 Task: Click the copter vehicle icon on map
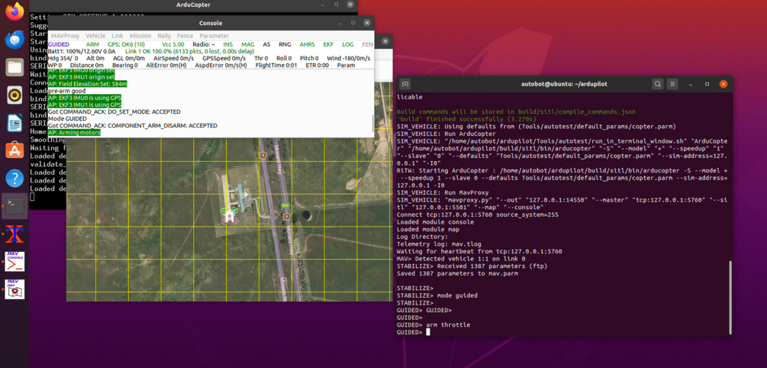(230, 215)
